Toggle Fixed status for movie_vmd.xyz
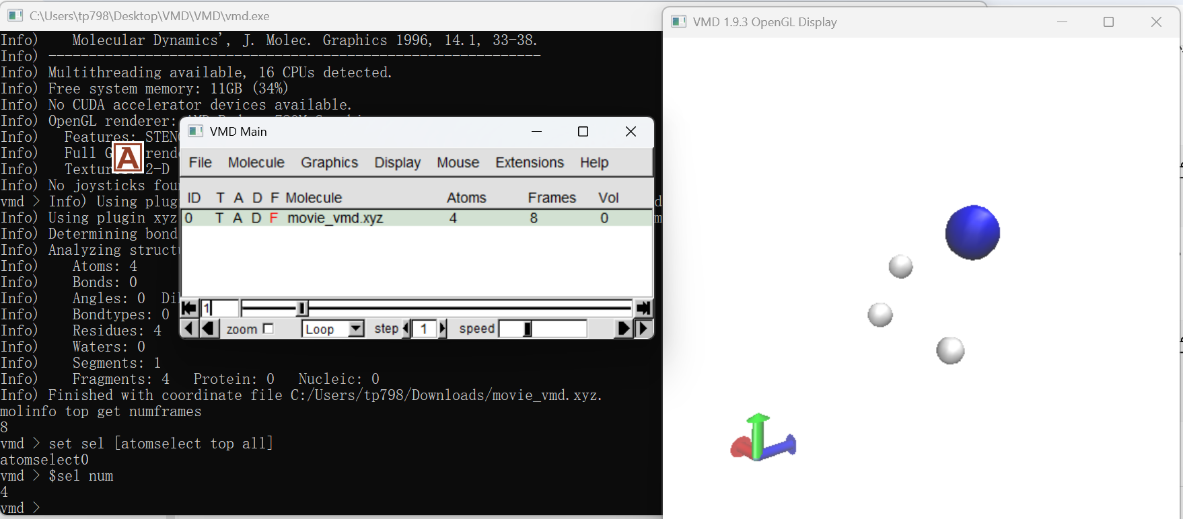Image resolution: width=1183 pixels, height=519 pixels. (274, 218)
